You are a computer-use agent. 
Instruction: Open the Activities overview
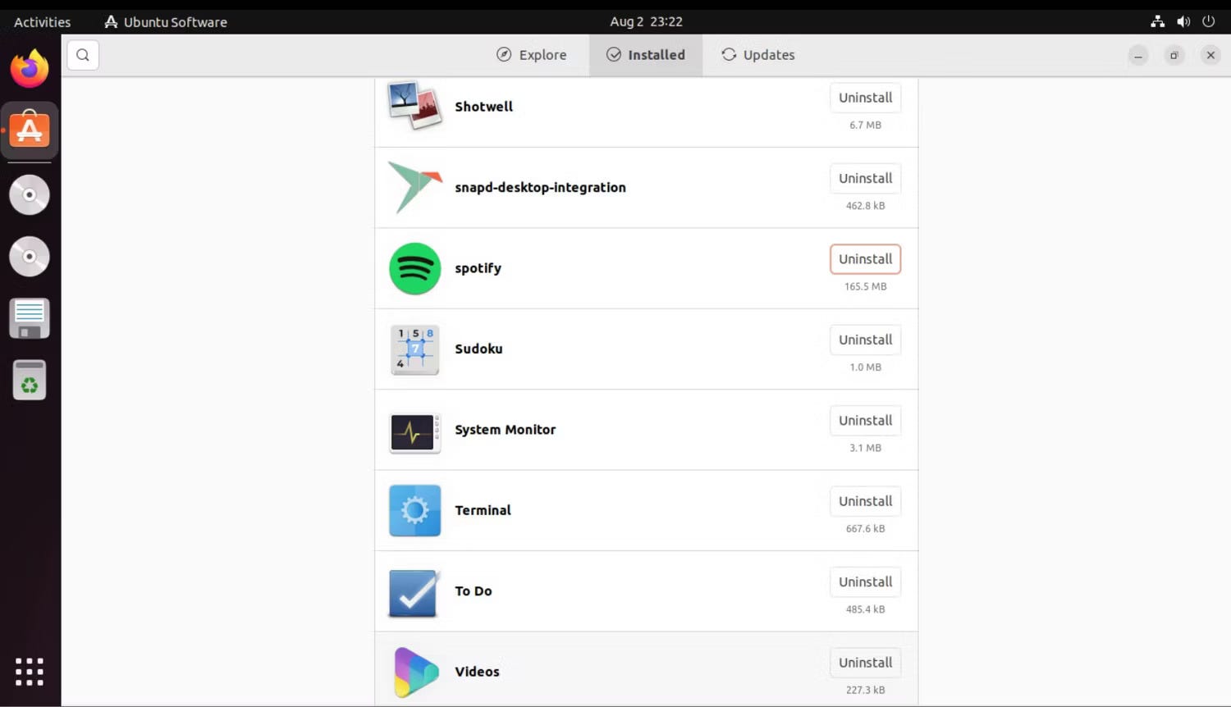(41, 21)
